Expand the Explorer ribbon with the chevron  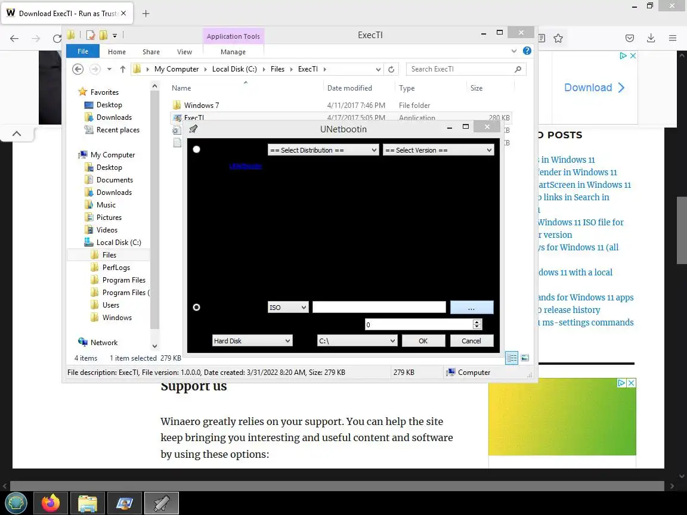click(514, 51)
